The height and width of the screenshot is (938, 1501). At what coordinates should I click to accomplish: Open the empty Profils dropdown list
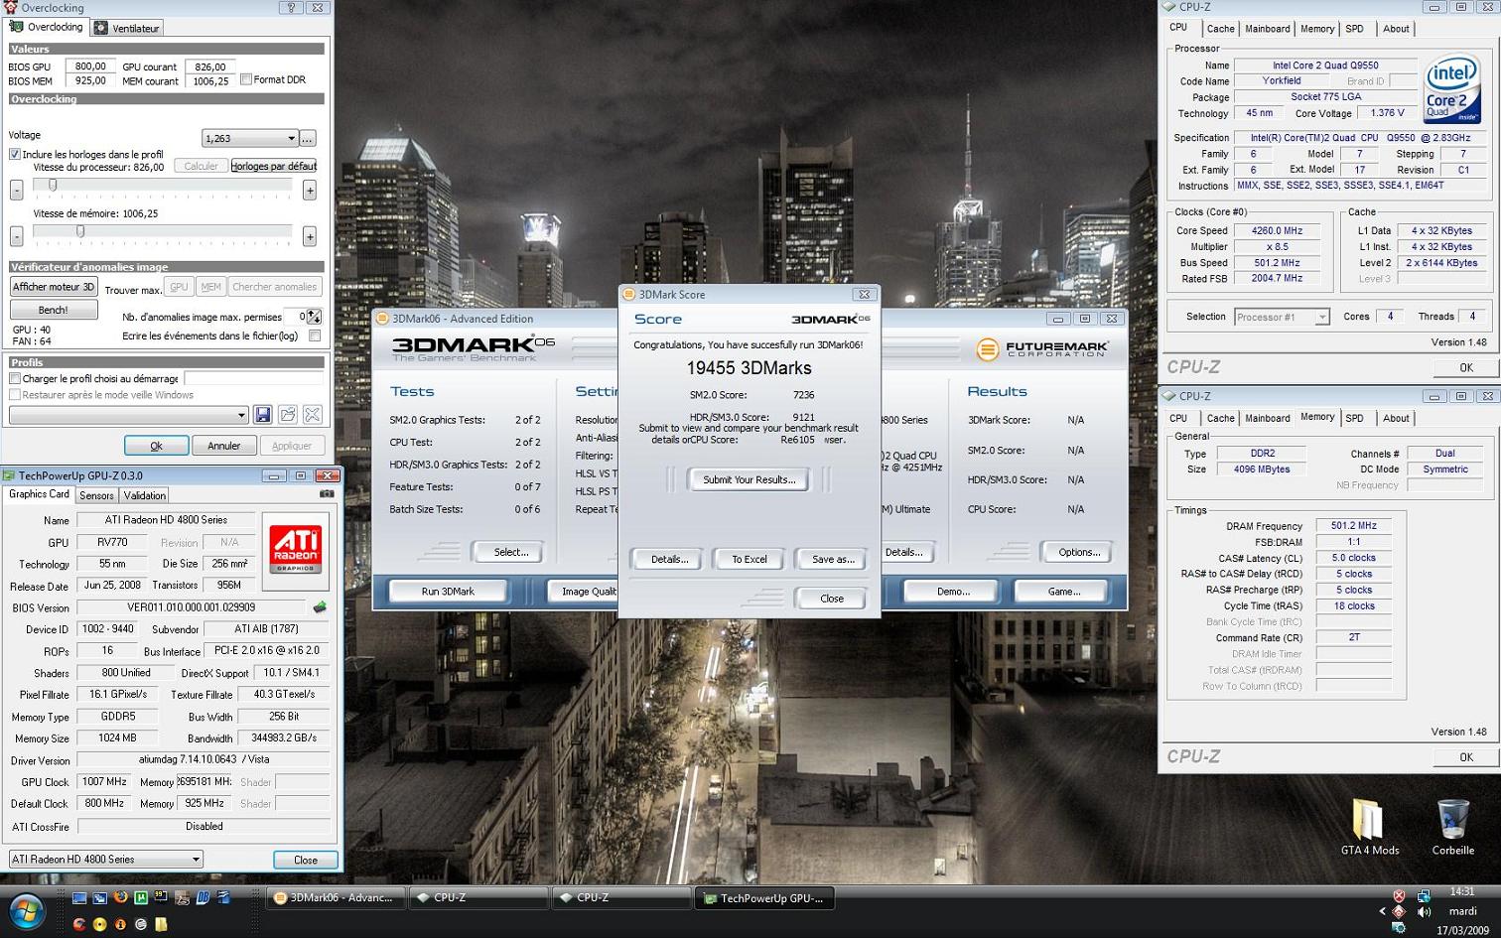128,415
